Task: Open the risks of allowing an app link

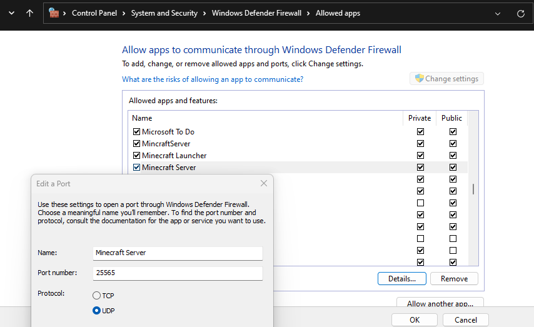Action: (213, 79)
